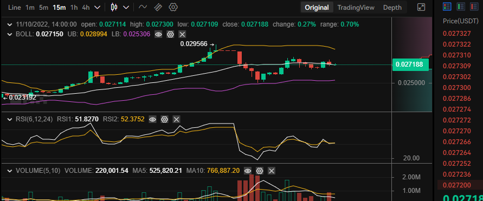This screenshot has width=483, height=201.
Task: Collapse the VOLUME legend chevron
Action: [10, 171]
